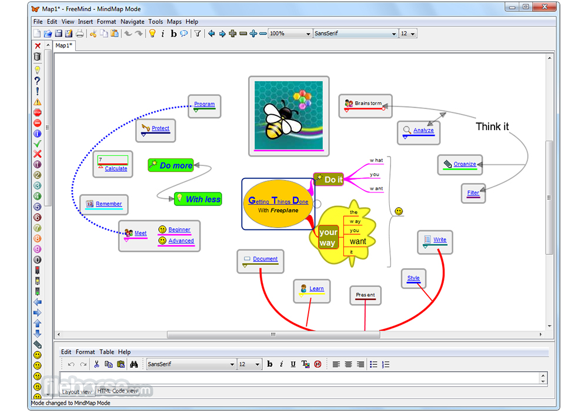Viewport: 588px width, 412px height.
Task: Select the filter funnel icon in the toolbar
Action: (198, 34)
